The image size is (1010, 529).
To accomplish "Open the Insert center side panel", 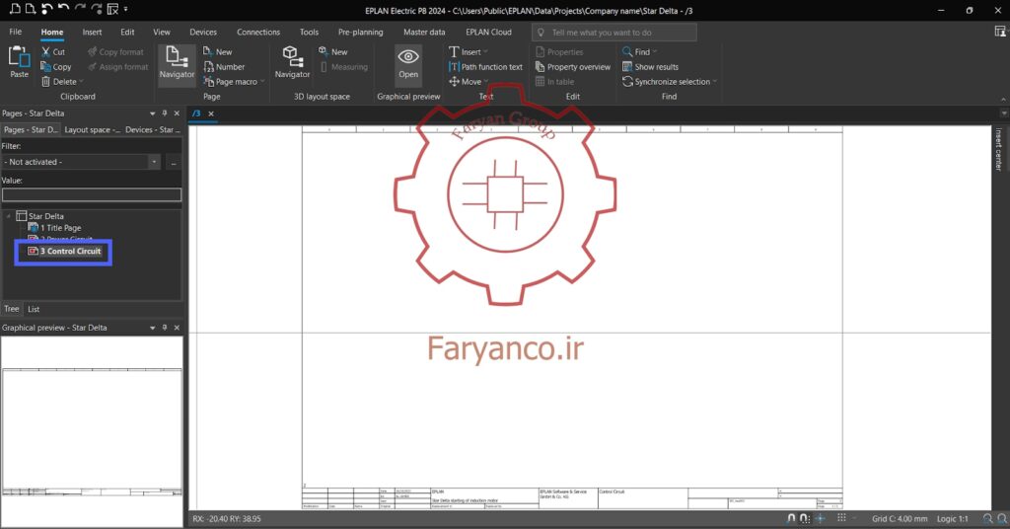I will tap(999, 149).
